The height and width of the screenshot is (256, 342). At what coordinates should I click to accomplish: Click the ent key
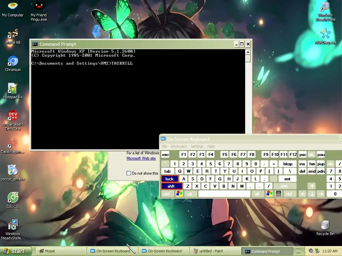point(287,179)
